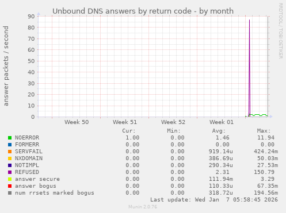
Task: Click the Avg: column header
Action: pos(219,131)
